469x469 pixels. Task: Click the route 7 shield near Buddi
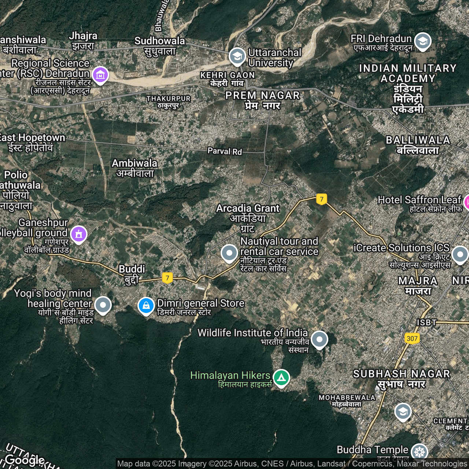[x=167, y=278]
